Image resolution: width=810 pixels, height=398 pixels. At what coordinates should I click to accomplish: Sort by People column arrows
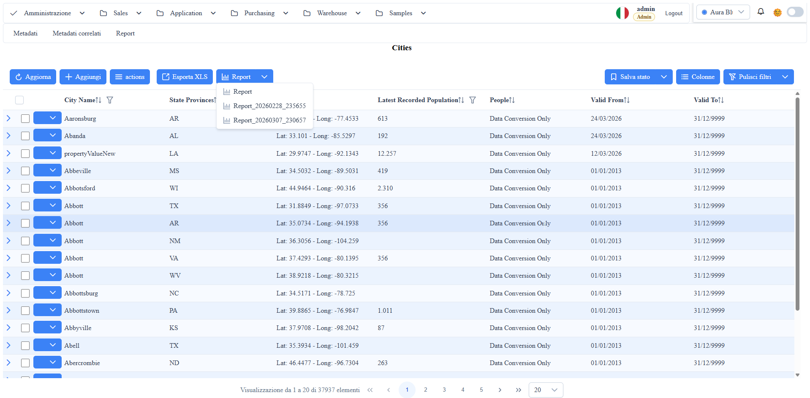[x=512, y=100]
